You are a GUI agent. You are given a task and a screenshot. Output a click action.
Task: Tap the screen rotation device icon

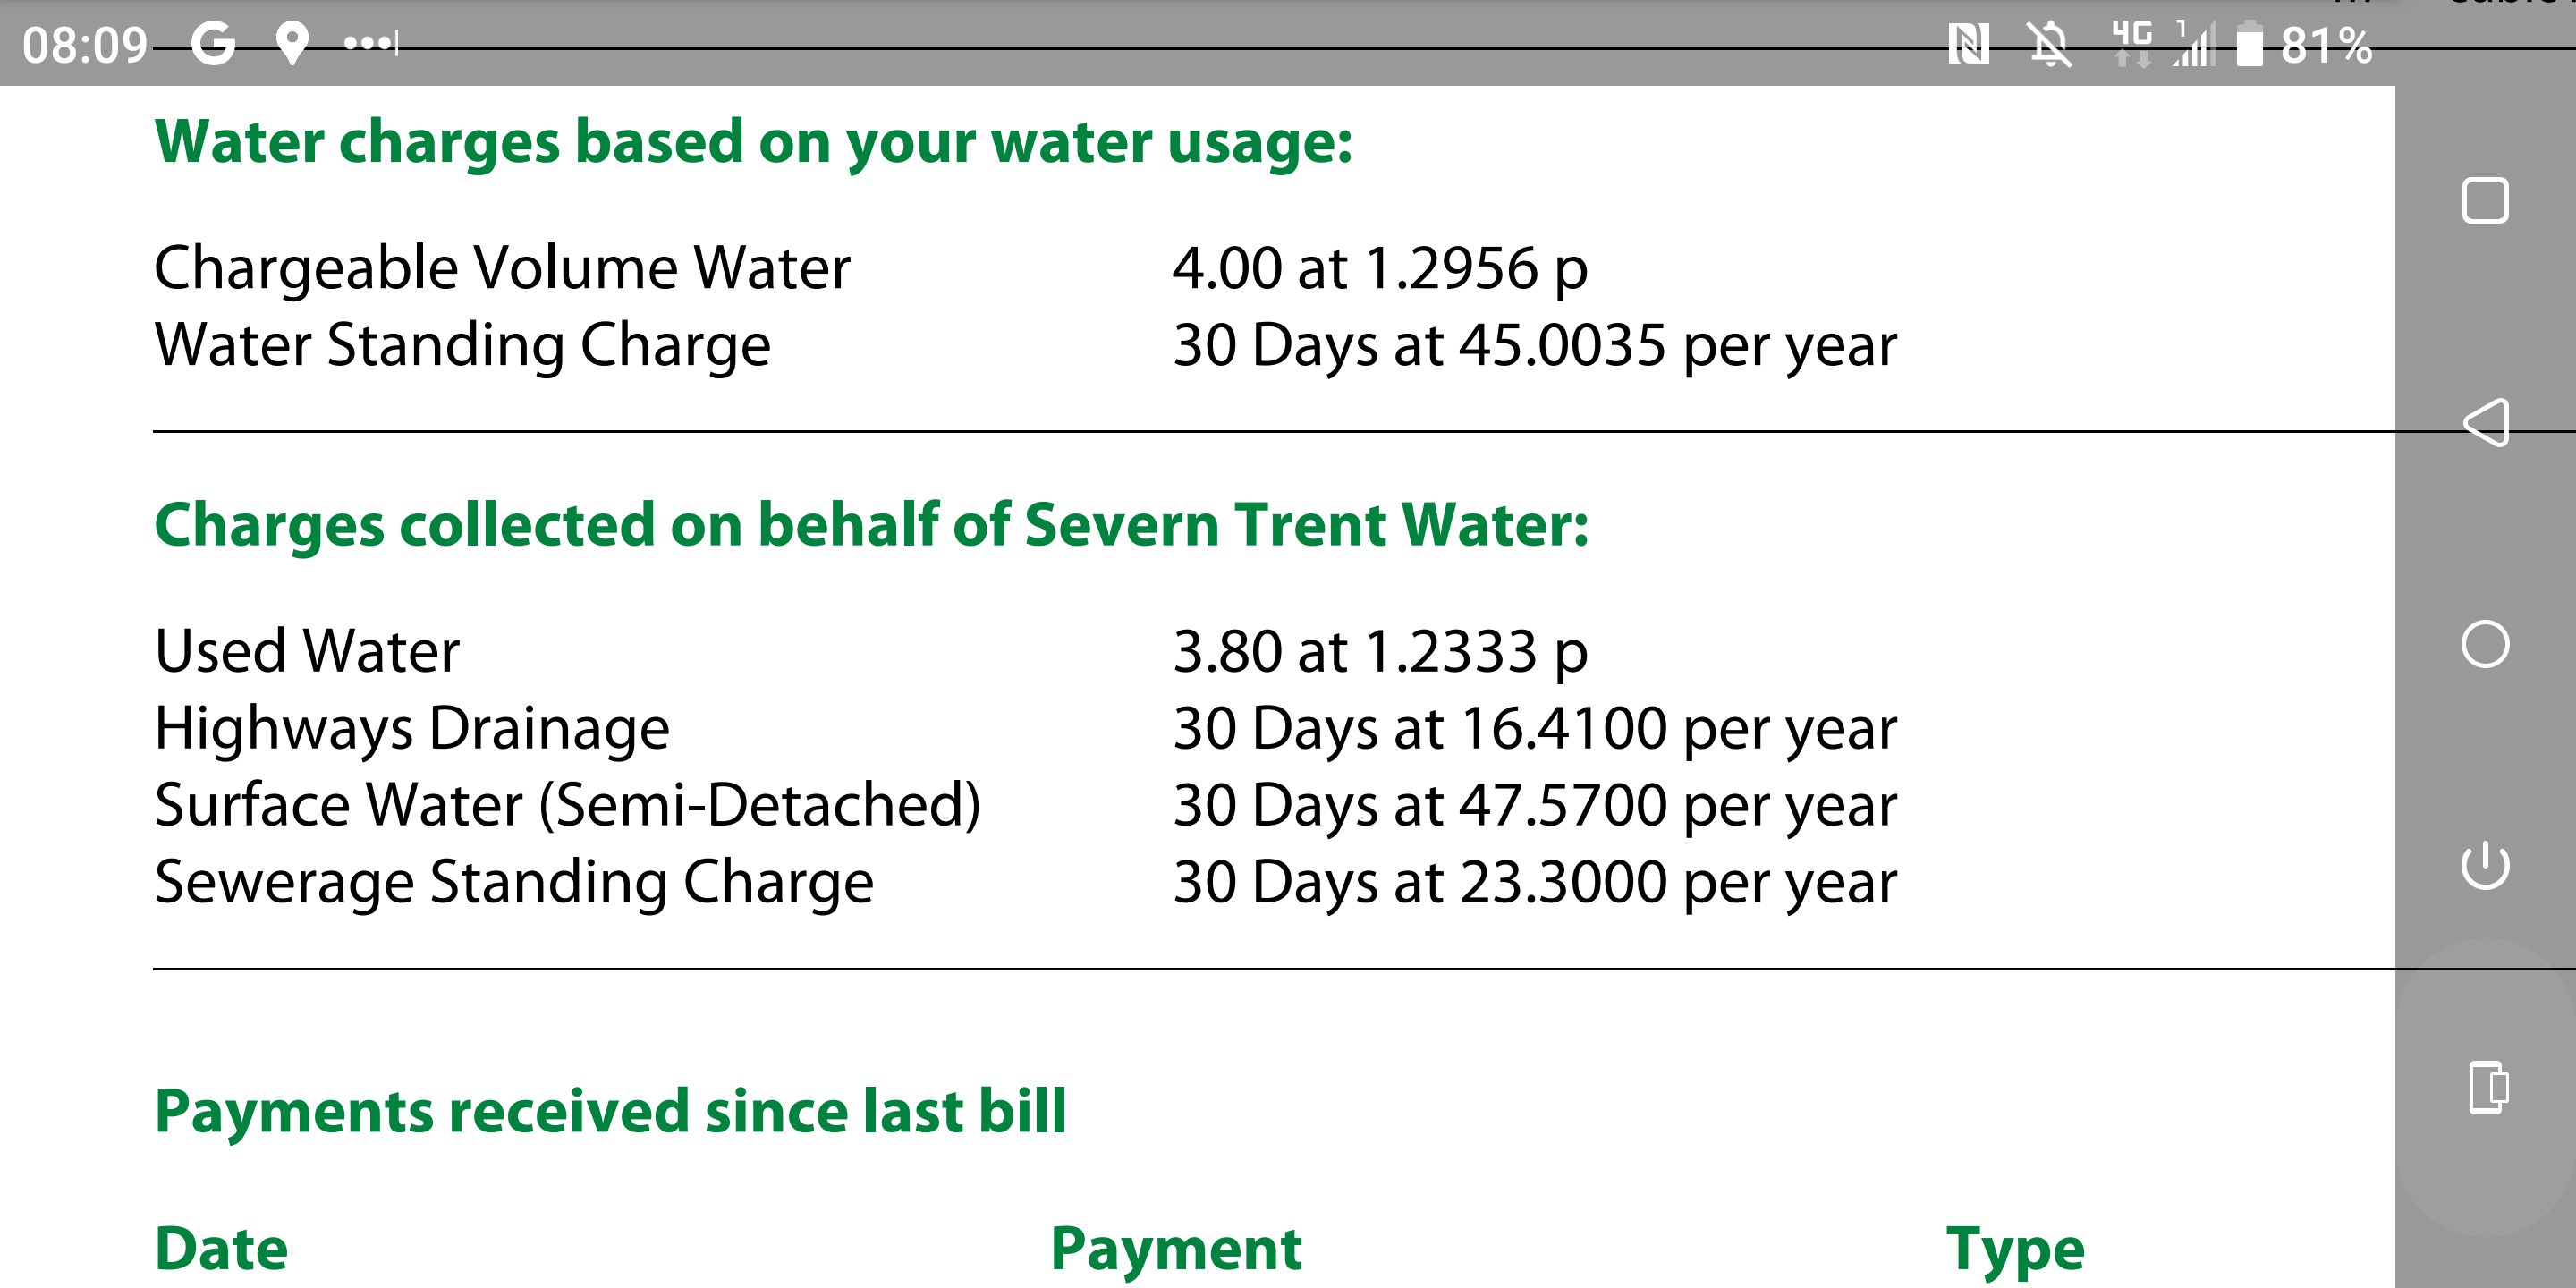(2487, 1086)
